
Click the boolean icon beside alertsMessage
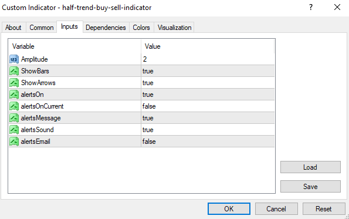14,118
